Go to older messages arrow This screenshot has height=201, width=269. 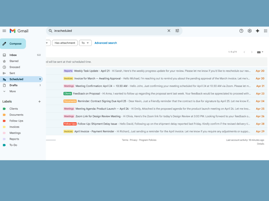point(252,52)
